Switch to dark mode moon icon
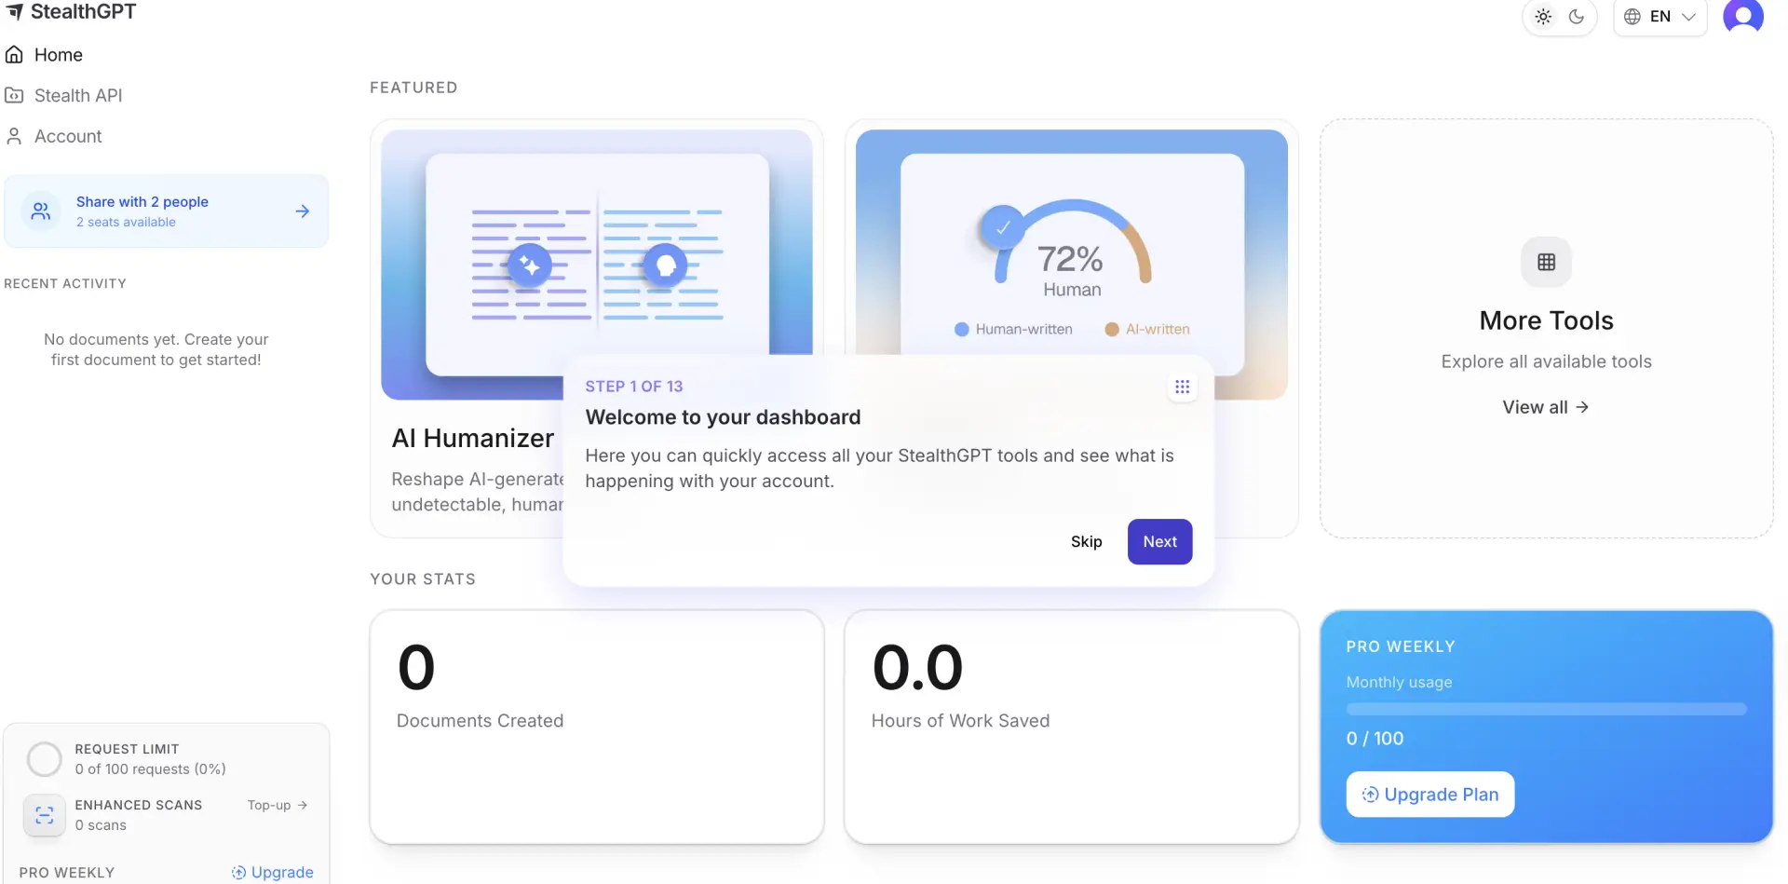The width and height of the screenshot is (1788, 884). [x=1577, y=17]
